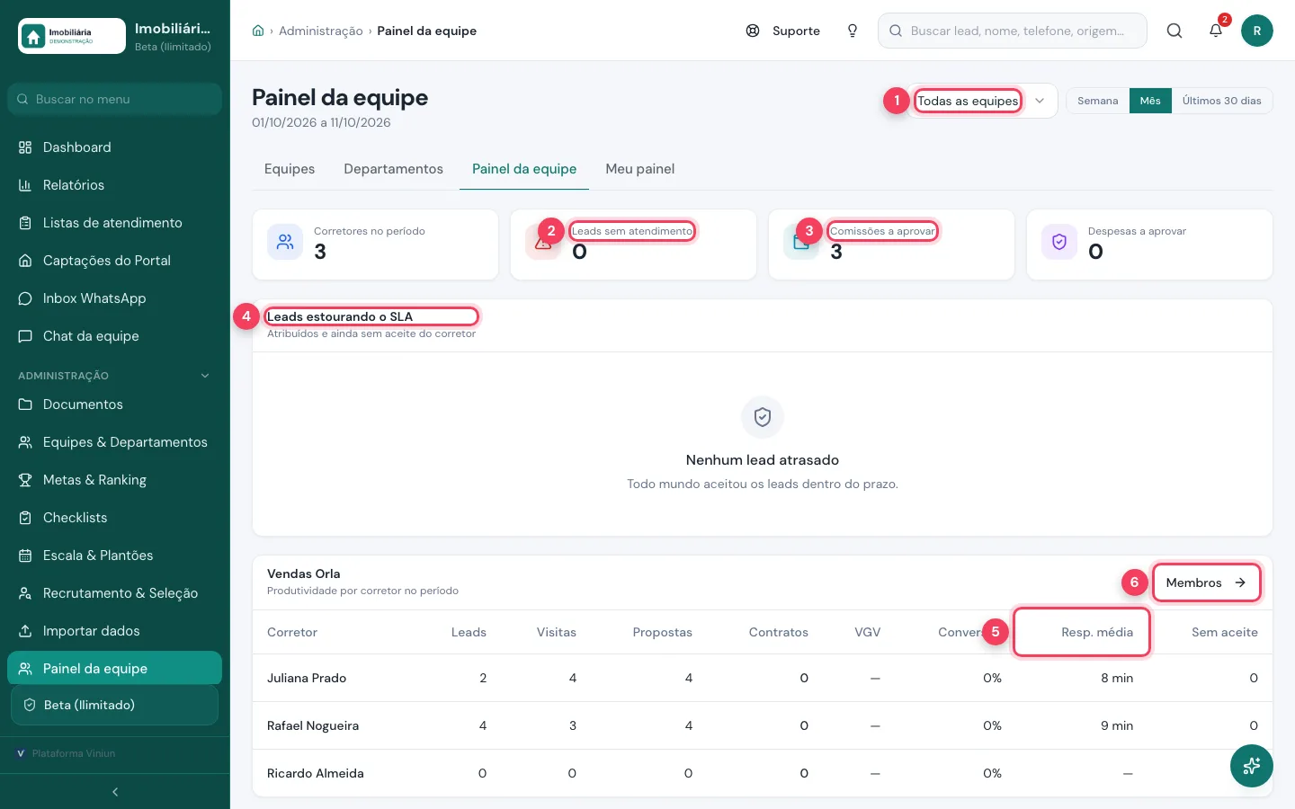The height and width of the screenshot is (809, 1295).
Task: Collapse the sidebar with the chevron
Action: pyautogui.click(x=115, y=792)
